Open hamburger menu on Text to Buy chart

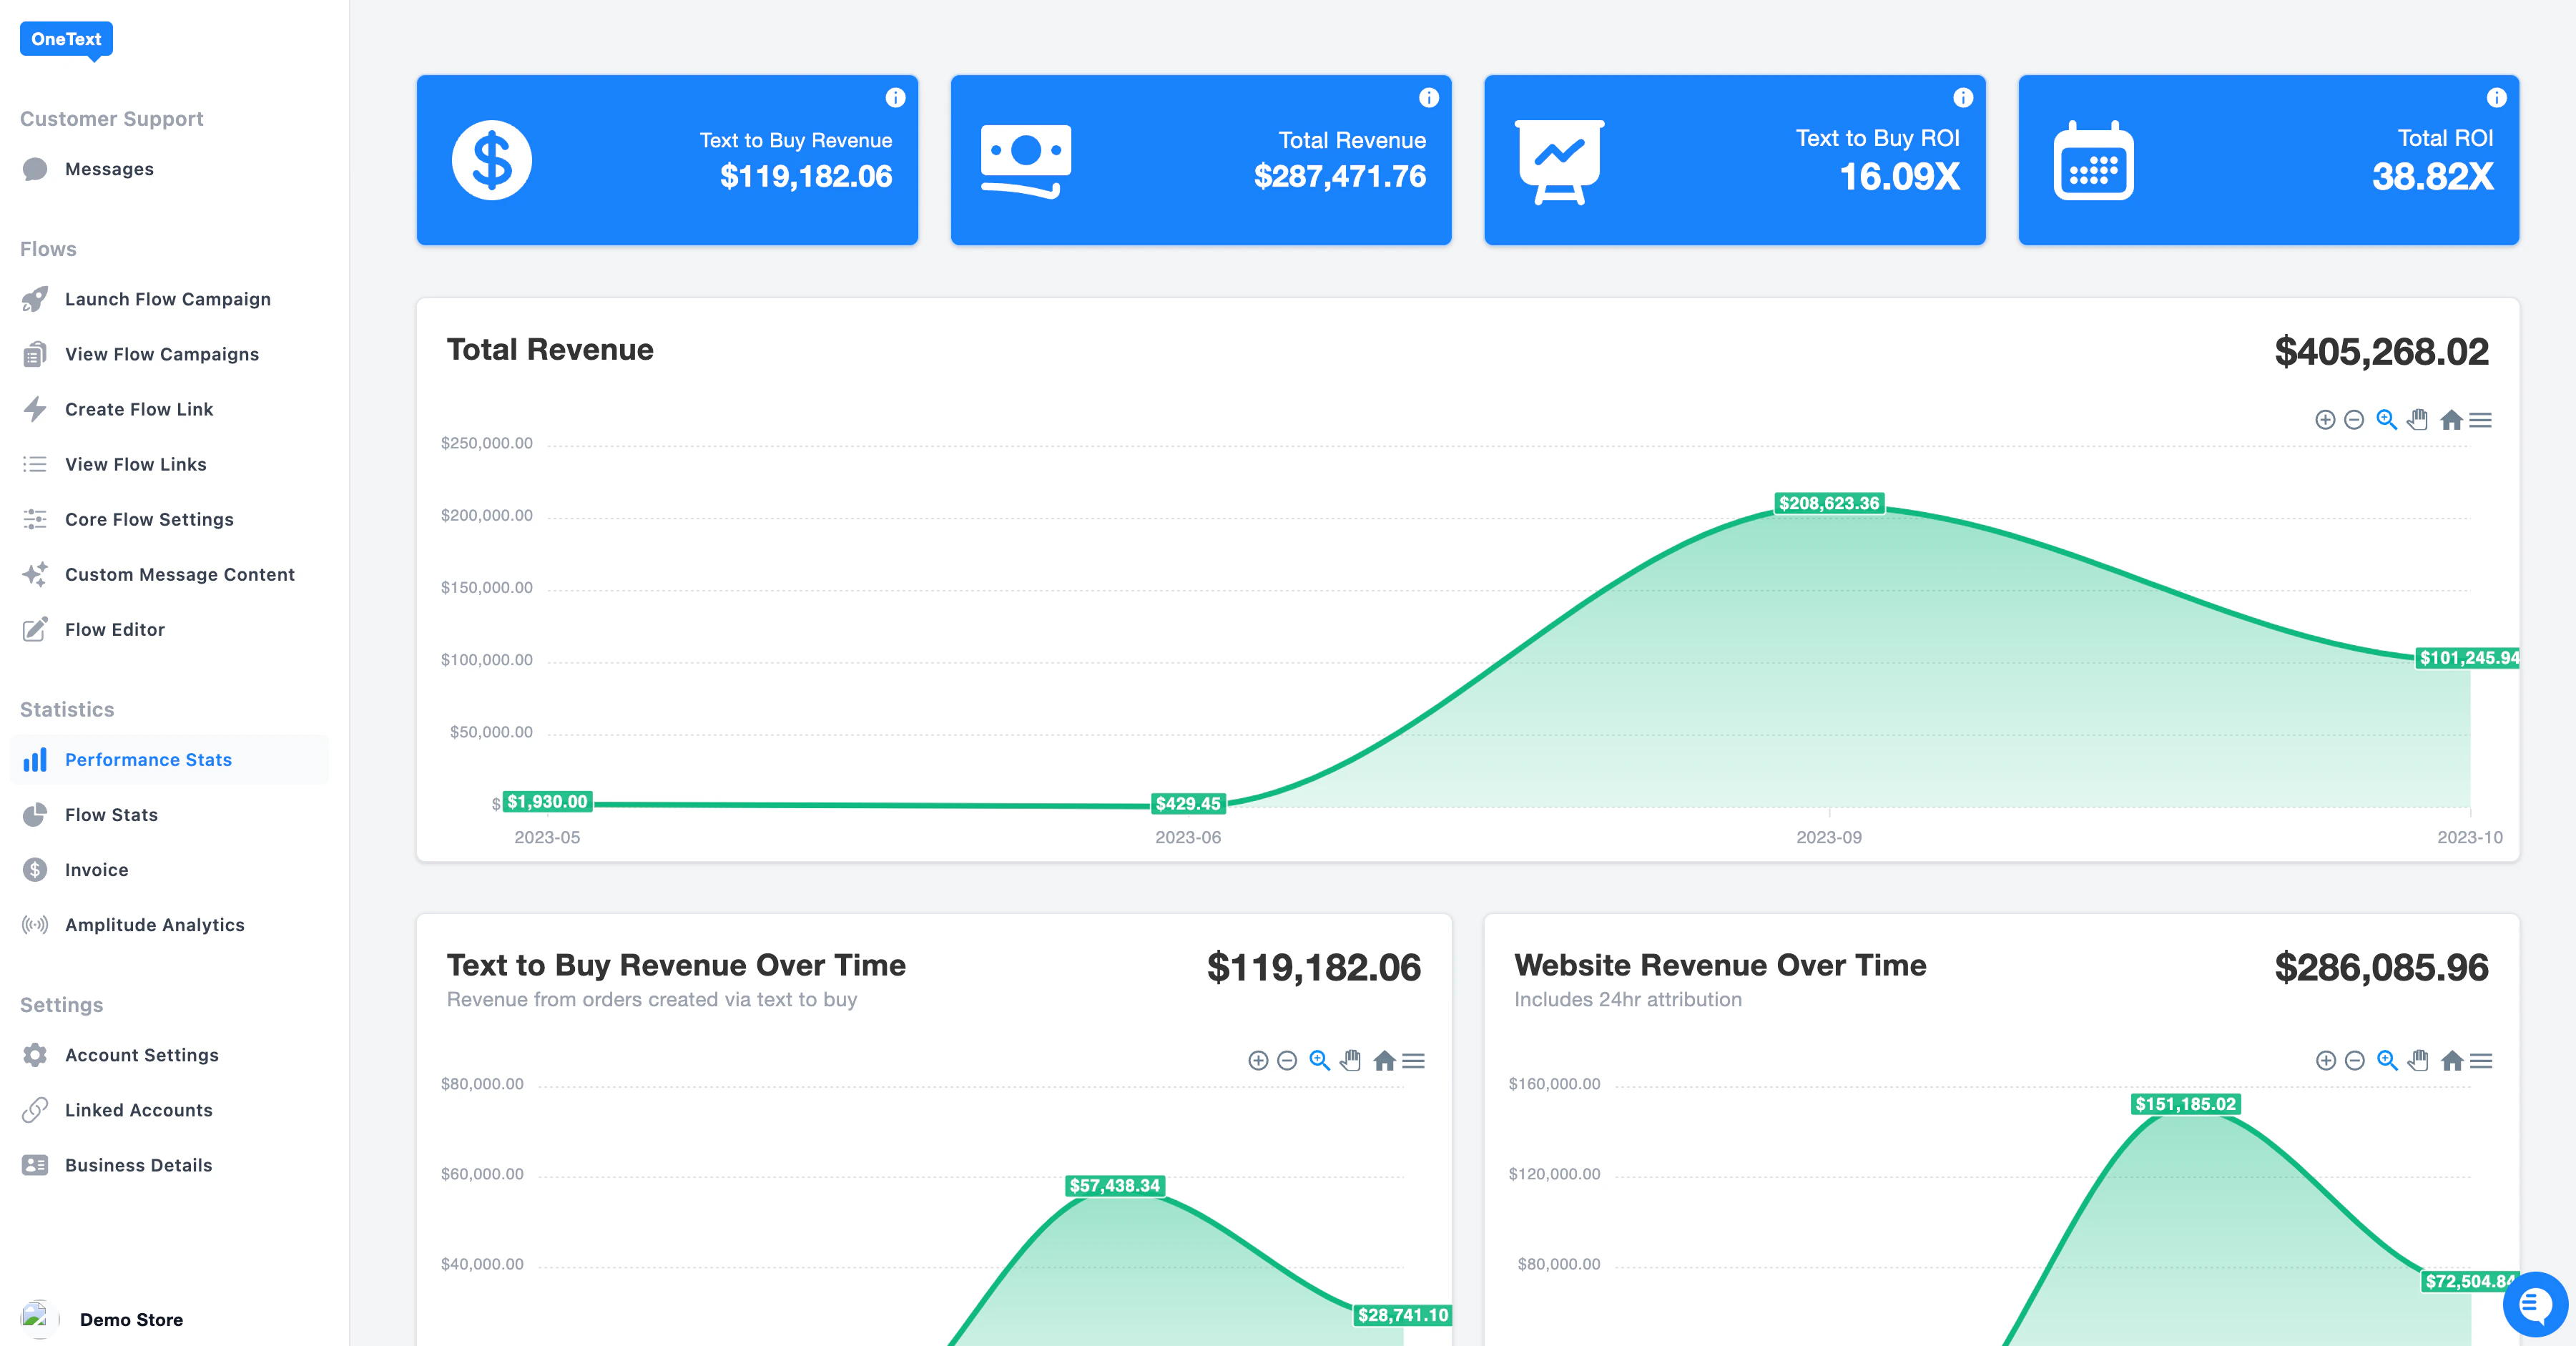coord(1413,1060)
